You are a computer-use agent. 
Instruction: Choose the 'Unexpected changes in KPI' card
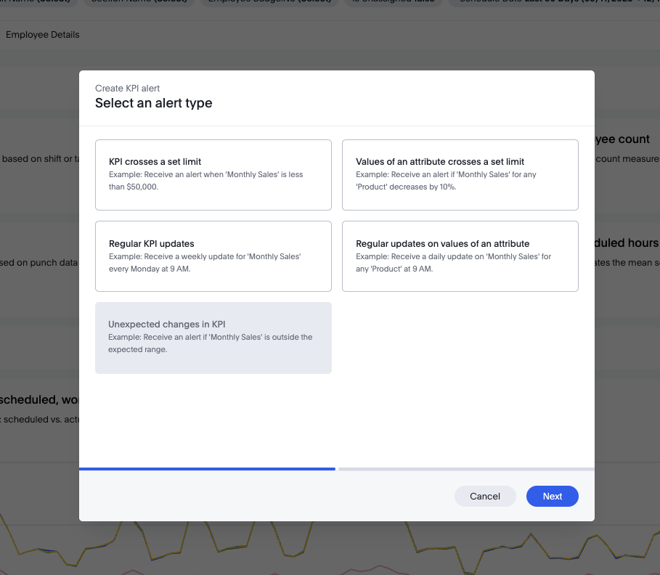[213, 338]
